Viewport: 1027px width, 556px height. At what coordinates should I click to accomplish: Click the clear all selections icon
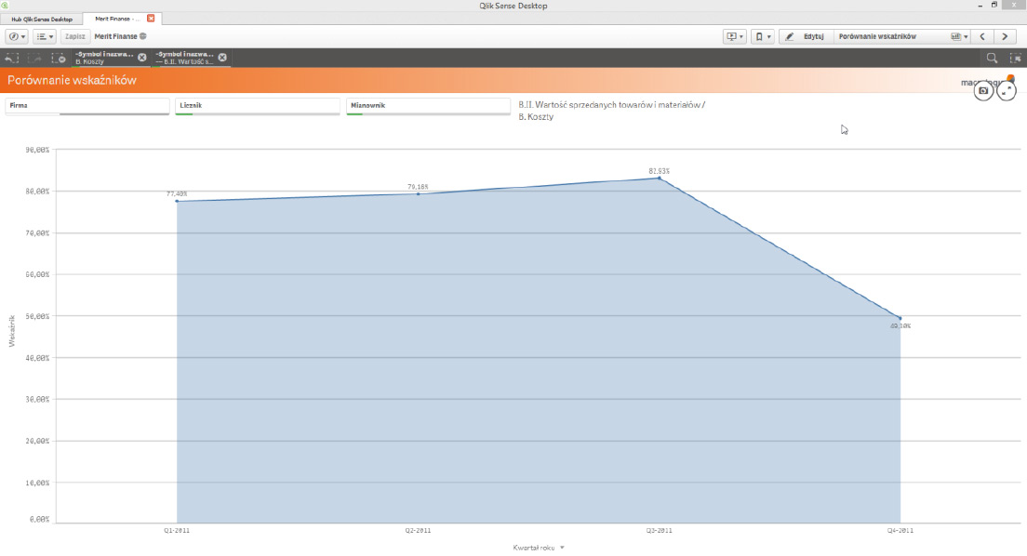coord(59,58)
